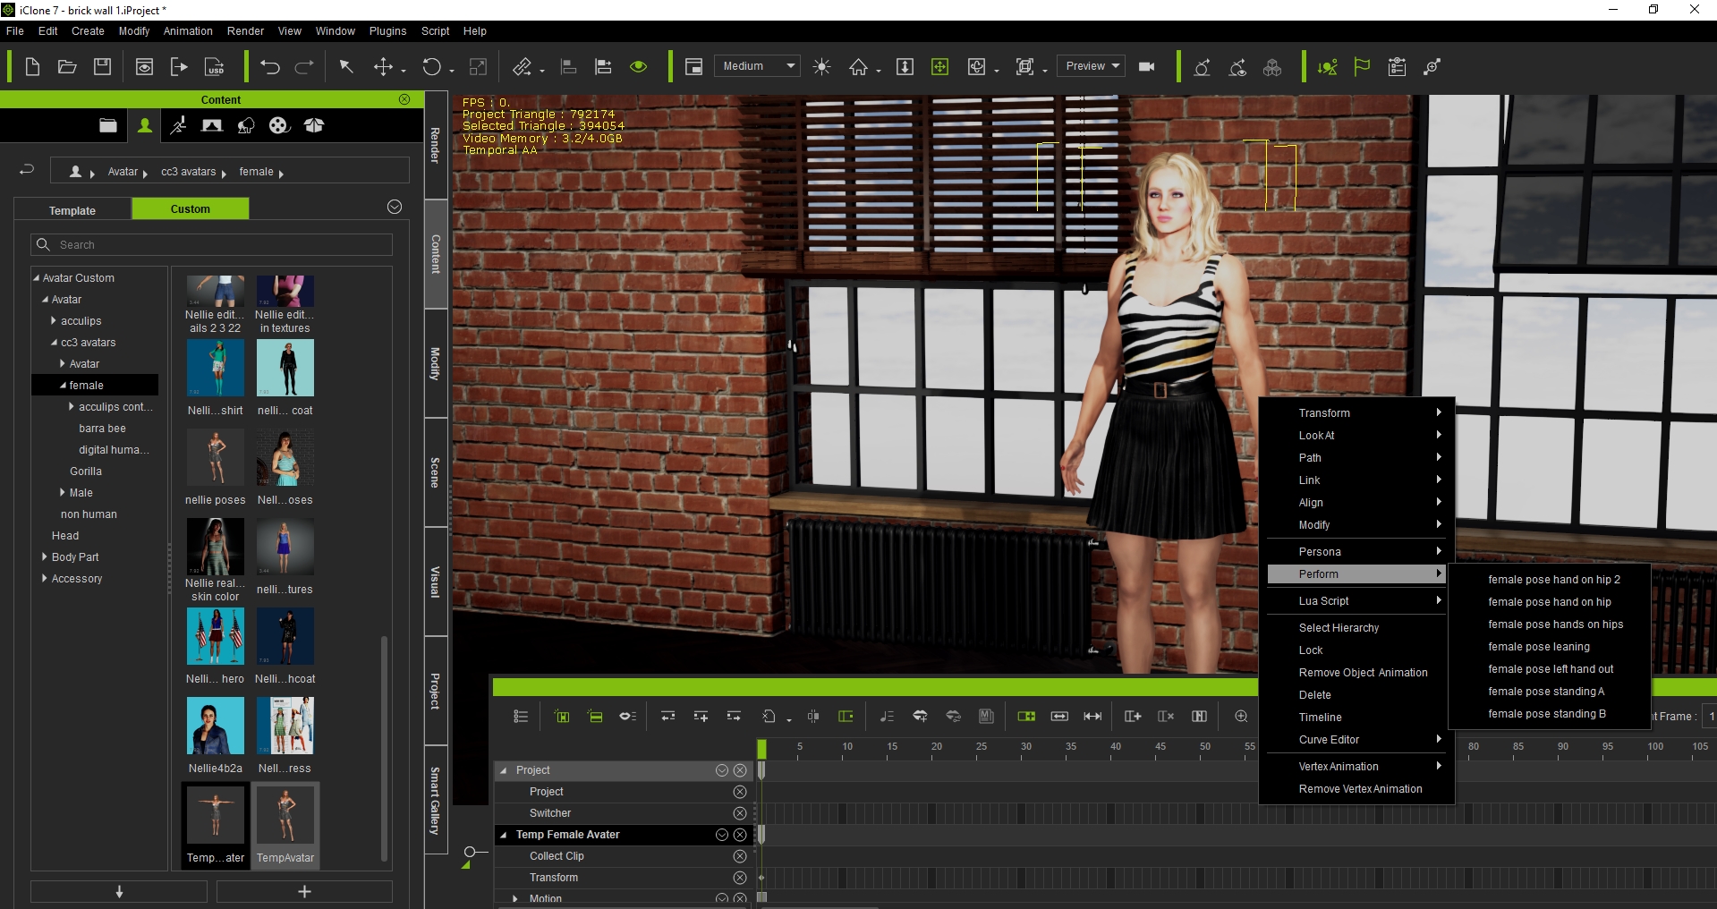Toggle the green eye visibility icon
Viewport: 1717px width, 909px height.
638,67
